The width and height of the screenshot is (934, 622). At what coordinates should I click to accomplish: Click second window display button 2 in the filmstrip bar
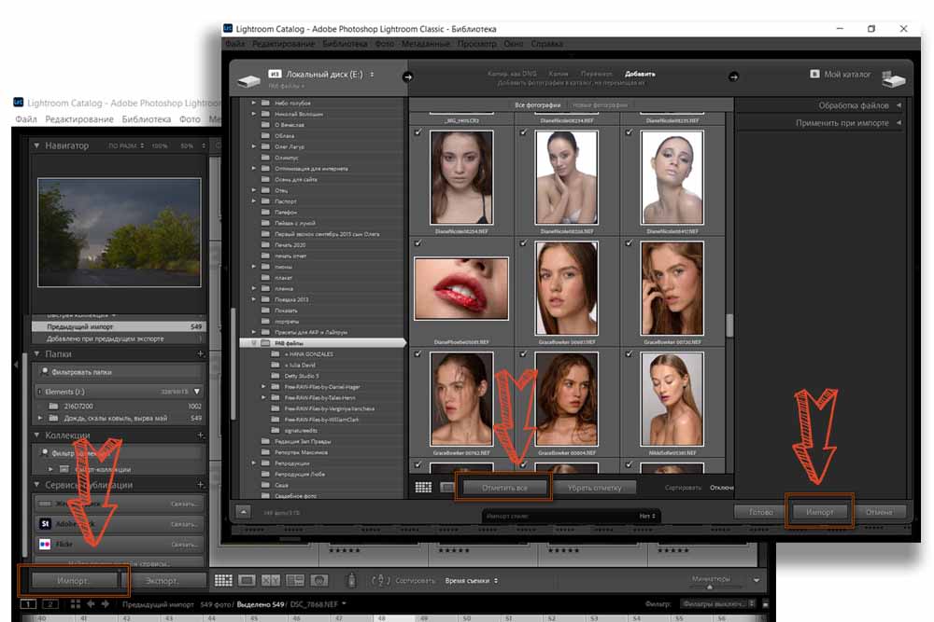[x=50, y=604]
